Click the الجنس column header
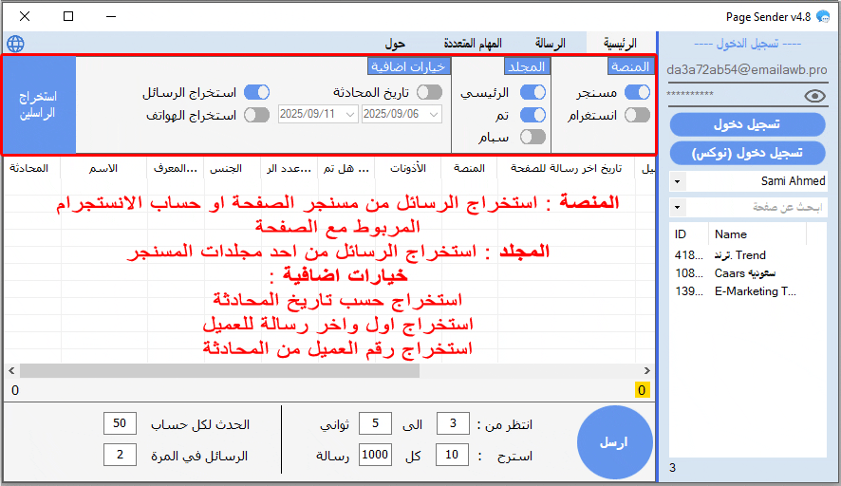 point(232,168)
